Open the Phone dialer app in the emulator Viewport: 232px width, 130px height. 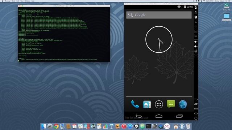[x=135, y=104]
